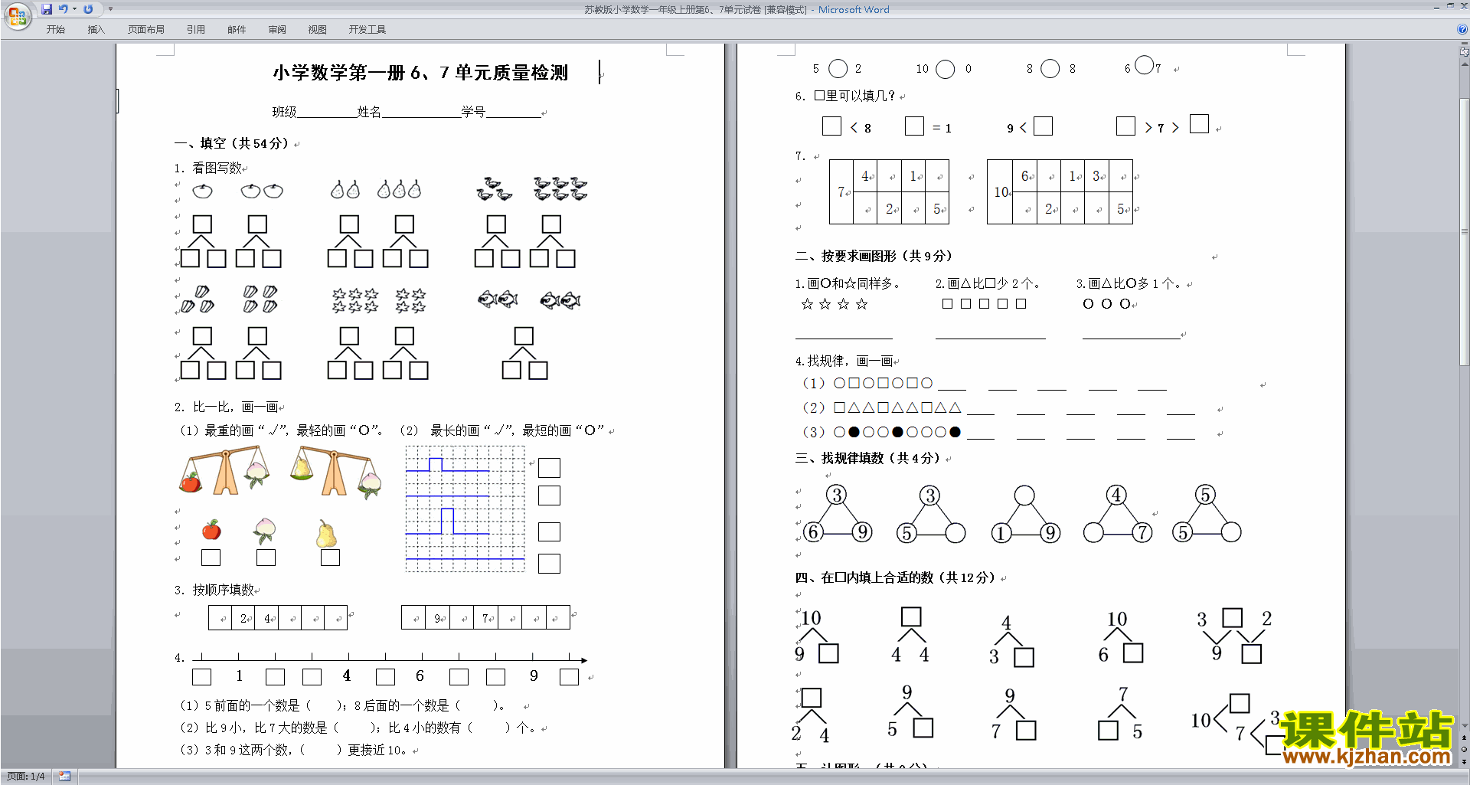Click the answer box under the pear
1470x785 pixels.
point(330,558)
